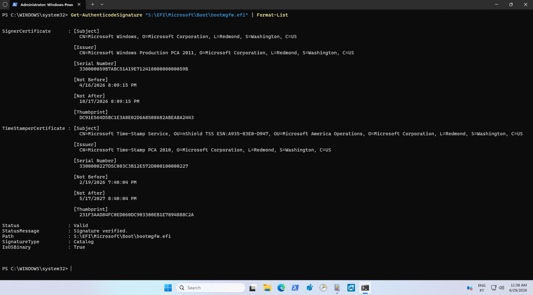Open network status tray icon
Screen dimensions: 533x295
pyautogui.click(x=494, y=288)
